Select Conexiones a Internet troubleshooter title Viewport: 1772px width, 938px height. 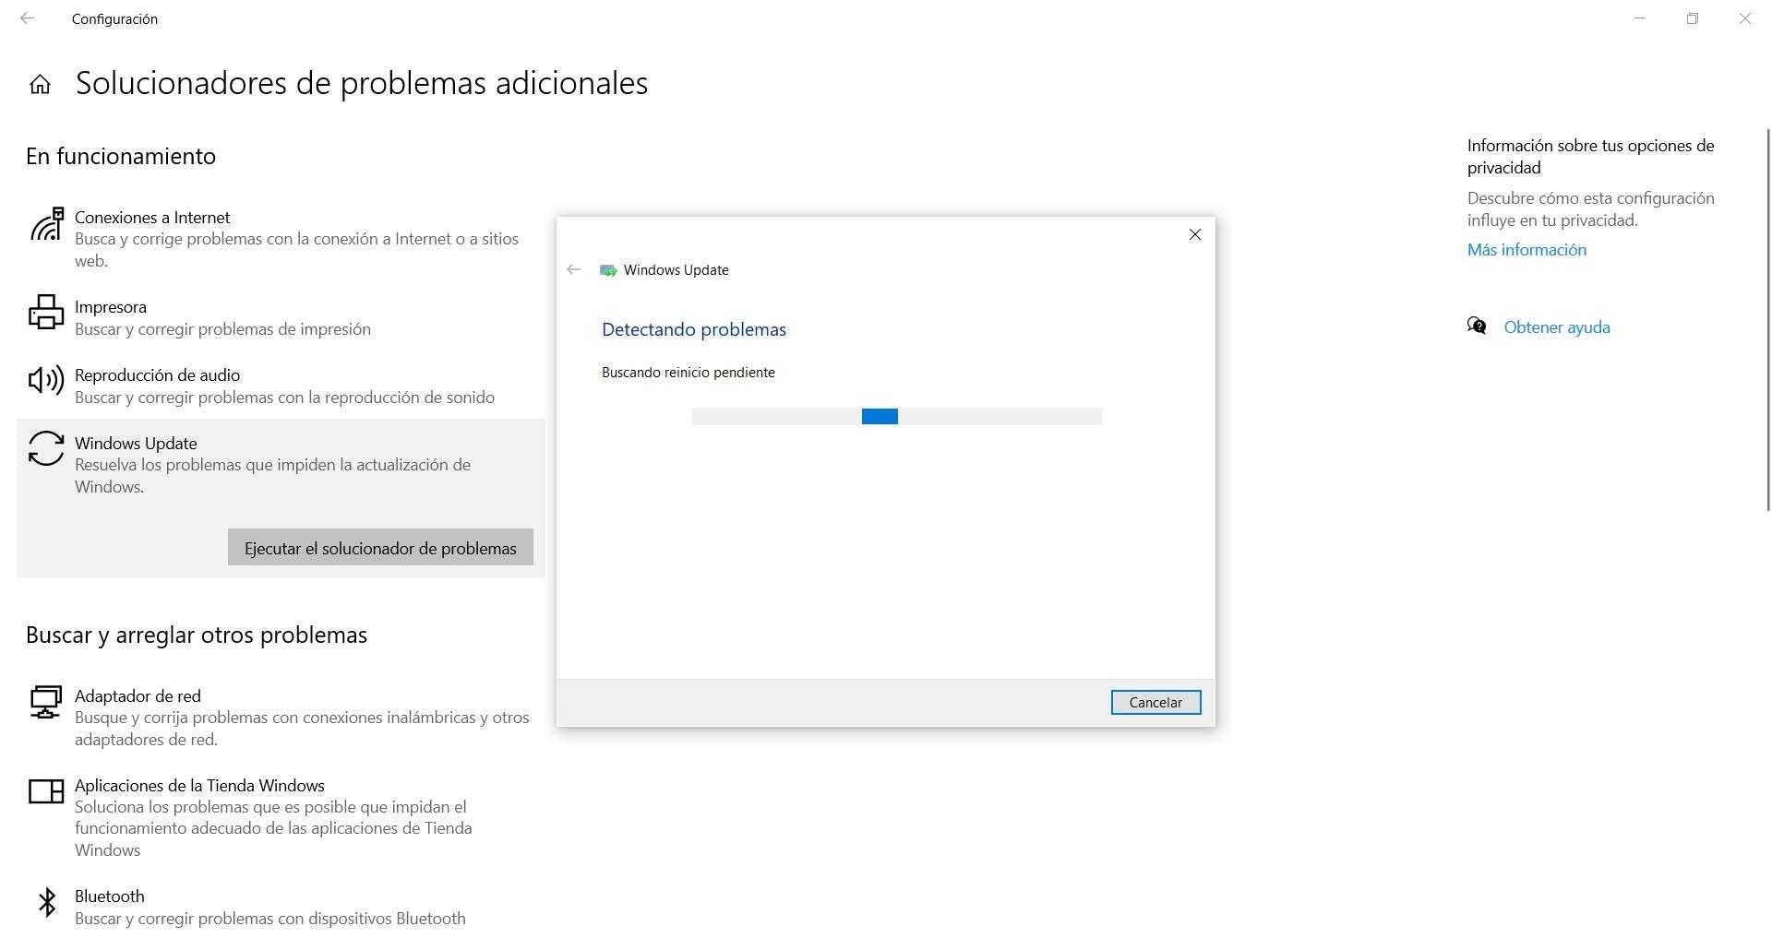tap(152, 218)
